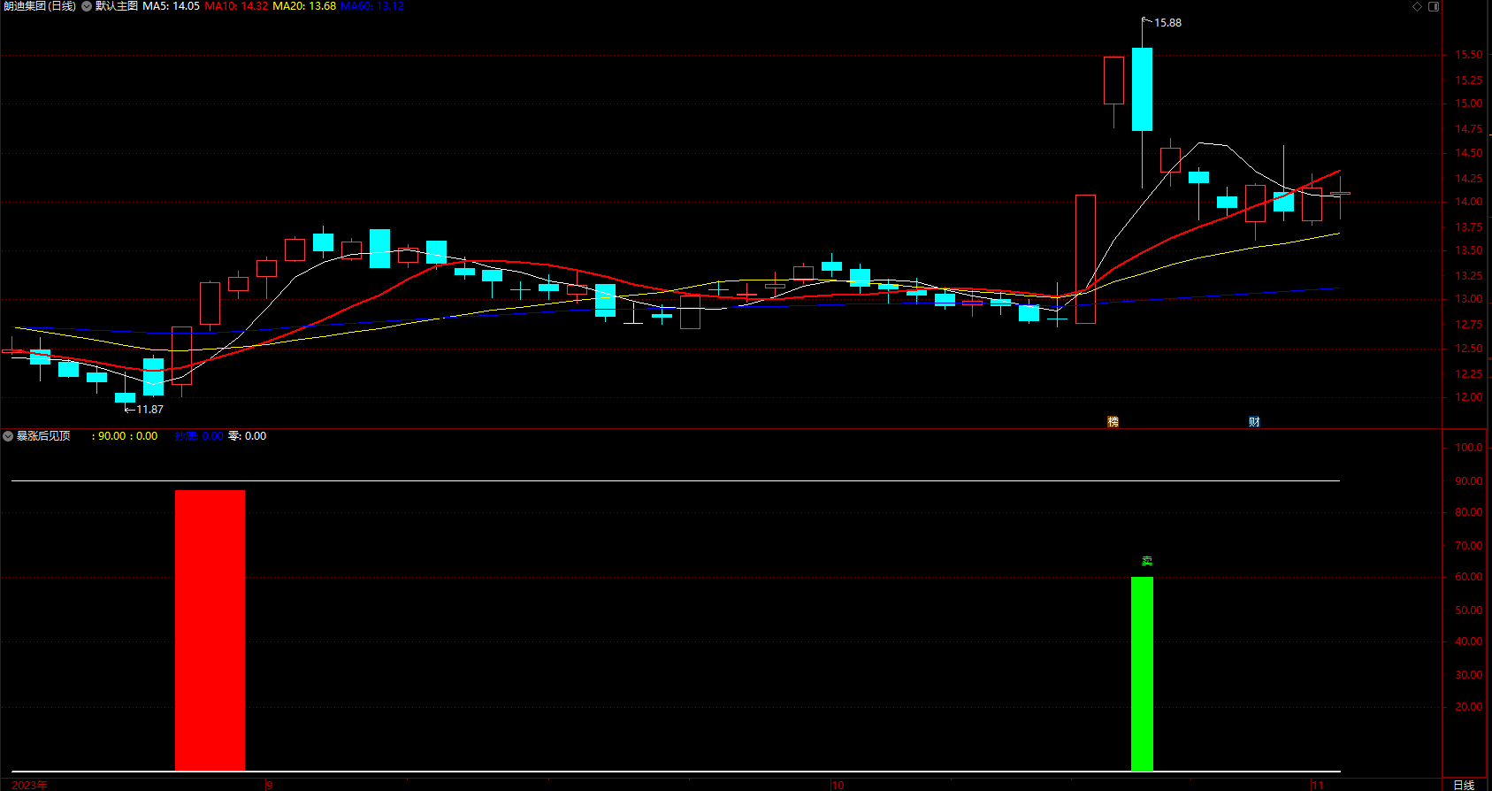
Task: Click the 100.0 indicator axis label
Action: tap(1469, 448)
